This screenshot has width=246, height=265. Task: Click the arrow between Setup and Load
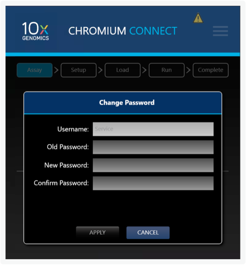pyautogui.click(x=101, y=70)
